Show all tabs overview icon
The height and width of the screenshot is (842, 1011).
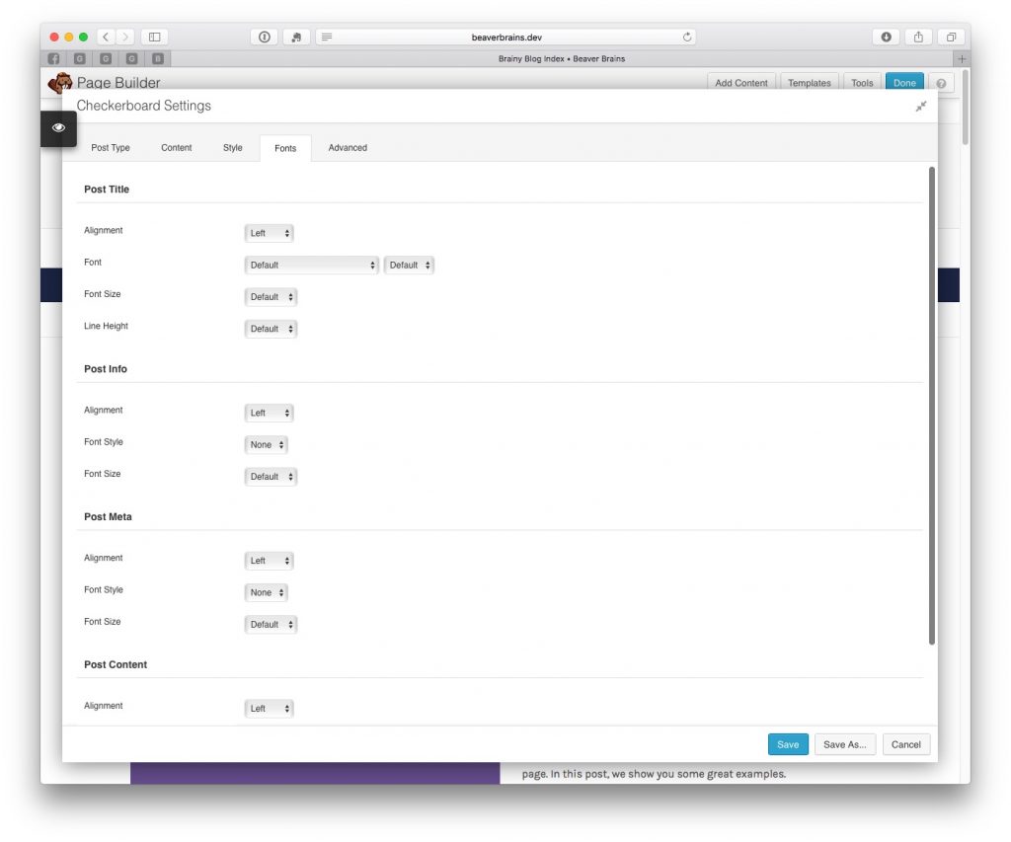(951, 37)
